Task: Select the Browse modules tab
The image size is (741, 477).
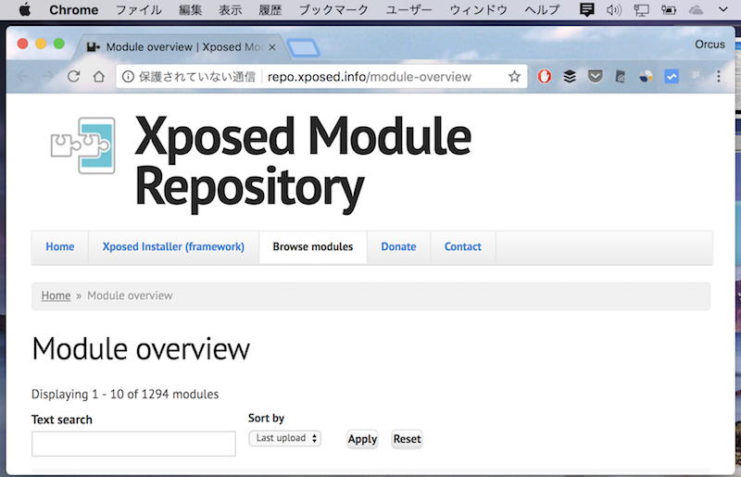Action: click(313, 246)
